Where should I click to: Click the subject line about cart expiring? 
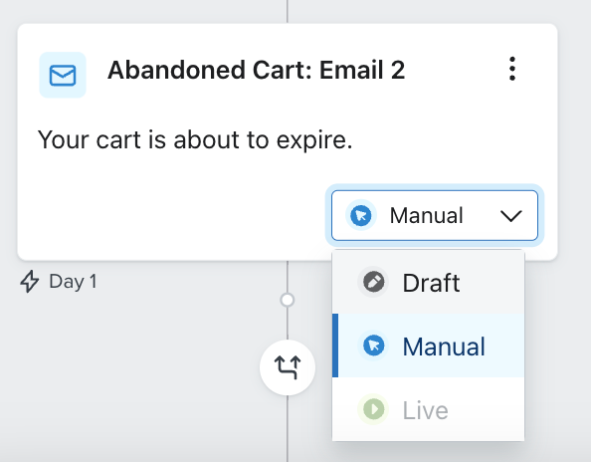[x=195, y=140]
